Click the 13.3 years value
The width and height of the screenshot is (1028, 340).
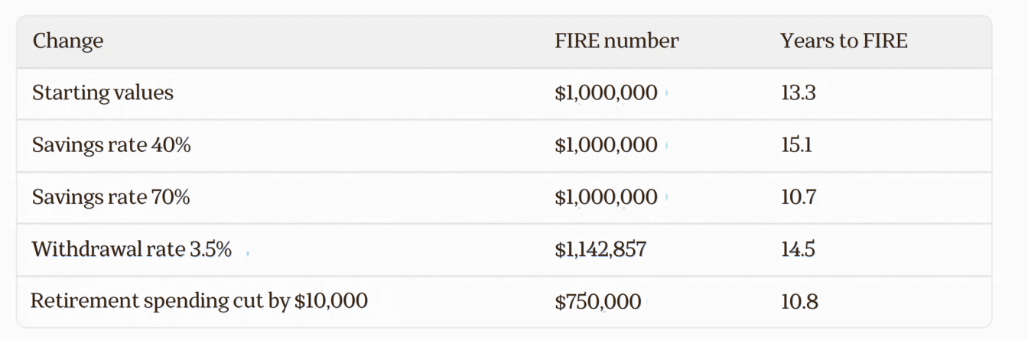[799, 93]
